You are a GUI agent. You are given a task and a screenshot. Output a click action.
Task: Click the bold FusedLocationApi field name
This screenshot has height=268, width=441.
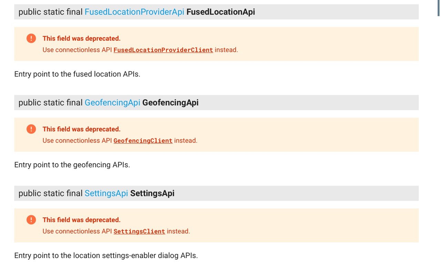coord(220,12)
